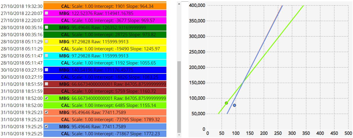The width and height of the screenshot is (353, 138).
Task: Uncheck the lime green MBG 66.66734 checkbox
Action: (x=46, y=98)
